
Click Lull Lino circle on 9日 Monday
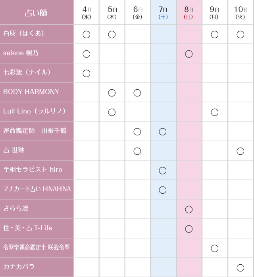(x=215, y=112)
